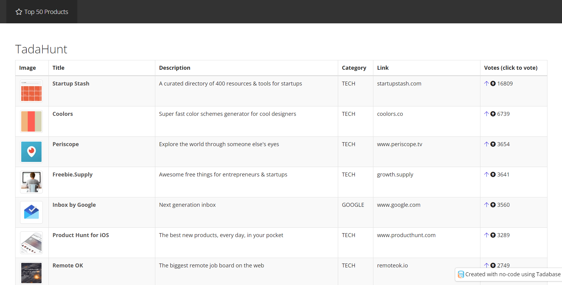Click the TadaHunt page heading
Image resolution: width=562 pixels, height=285 pixels.
click(x=41, y=49)
